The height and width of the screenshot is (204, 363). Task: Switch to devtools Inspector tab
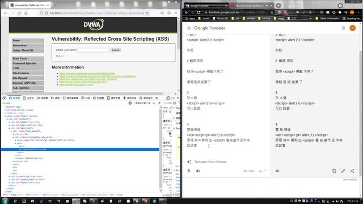tap(14, 98)
